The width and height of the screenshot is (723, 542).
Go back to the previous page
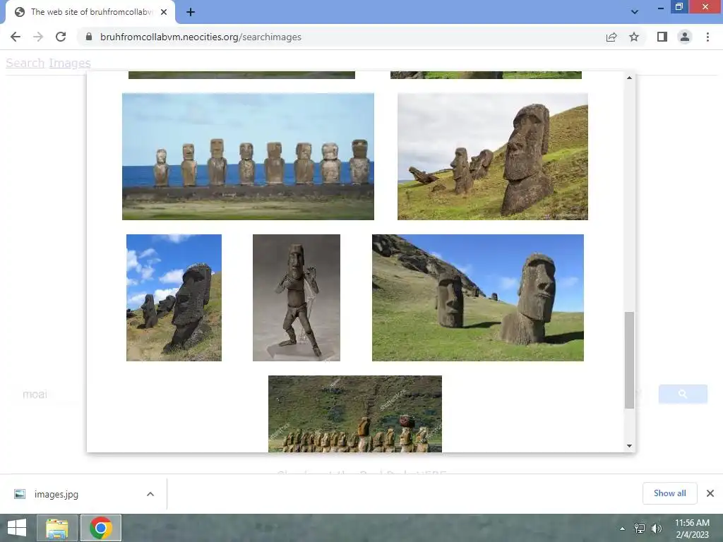(16, 37)
